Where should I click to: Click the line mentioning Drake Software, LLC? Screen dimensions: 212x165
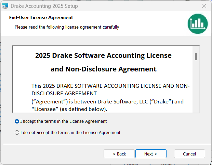click(x=107, y=102)
